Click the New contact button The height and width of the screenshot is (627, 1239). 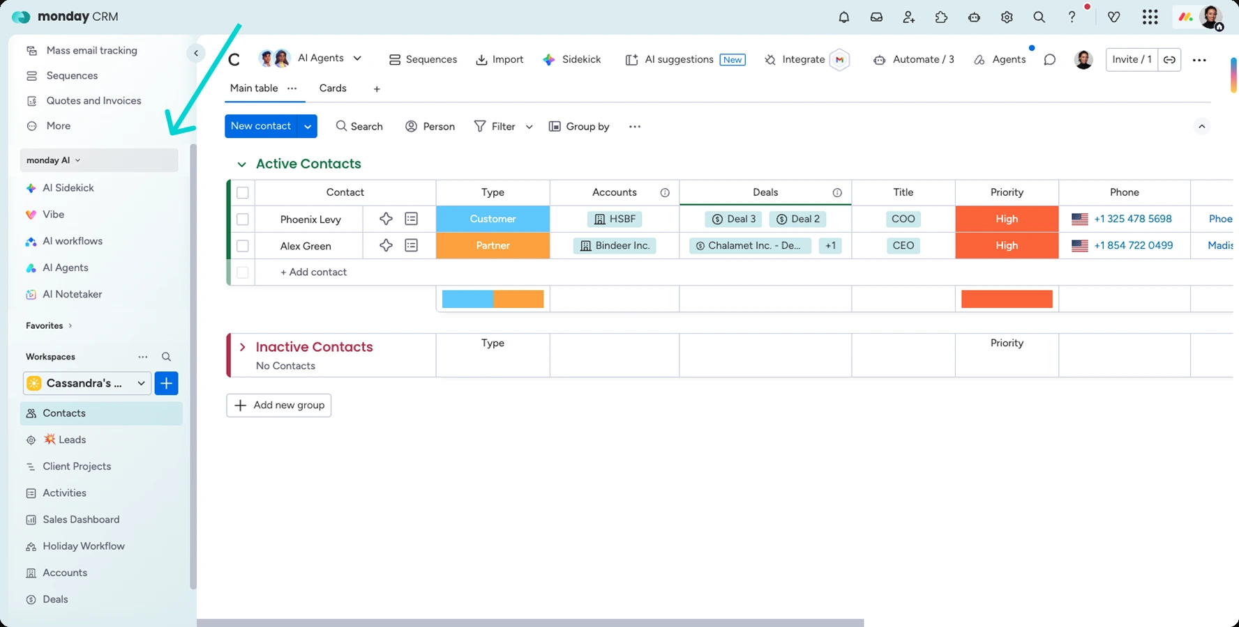pos(261,126)
